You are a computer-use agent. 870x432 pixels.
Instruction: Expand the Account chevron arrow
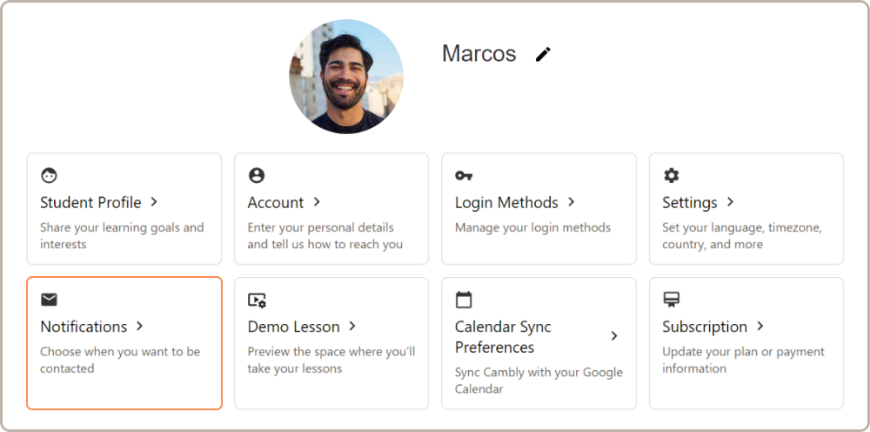[317, 202]
